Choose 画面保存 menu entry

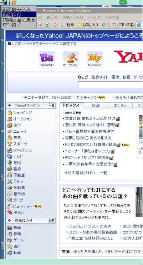click(x=19, y=15)
